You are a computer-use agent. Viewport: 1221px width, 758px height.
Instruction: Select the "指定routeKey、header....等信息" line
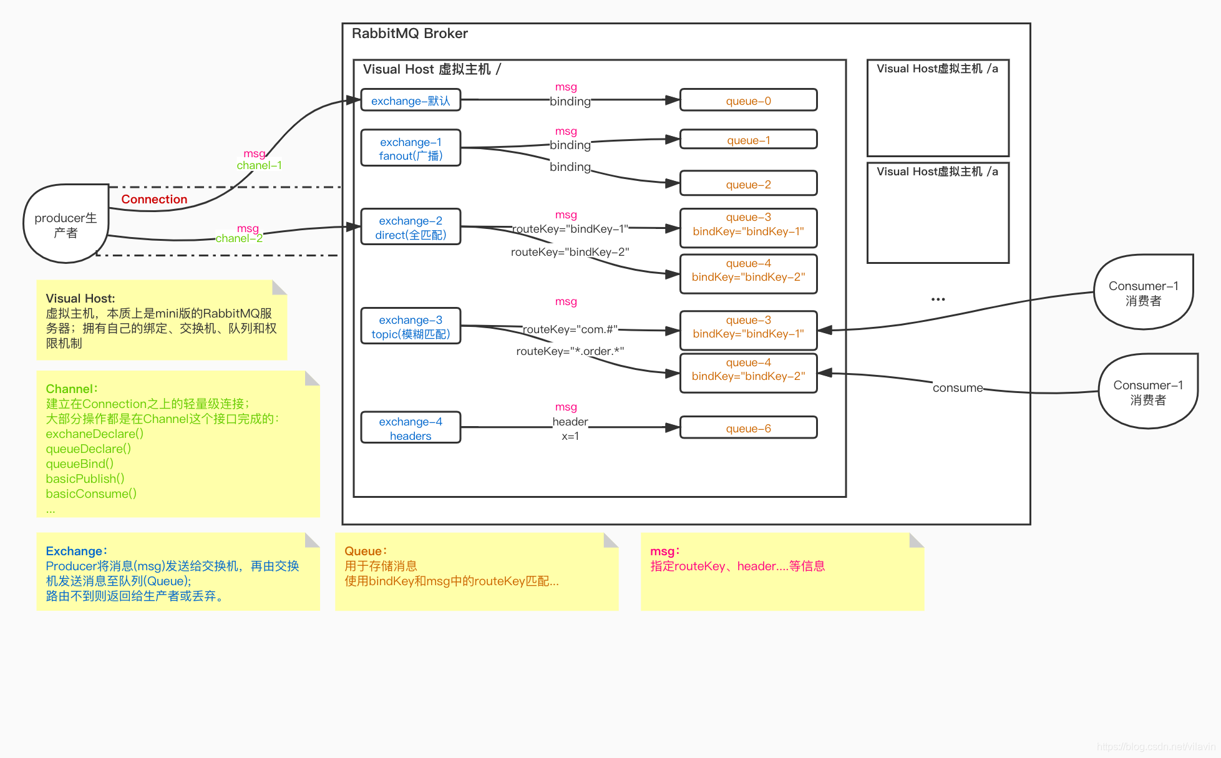[737, 566]
